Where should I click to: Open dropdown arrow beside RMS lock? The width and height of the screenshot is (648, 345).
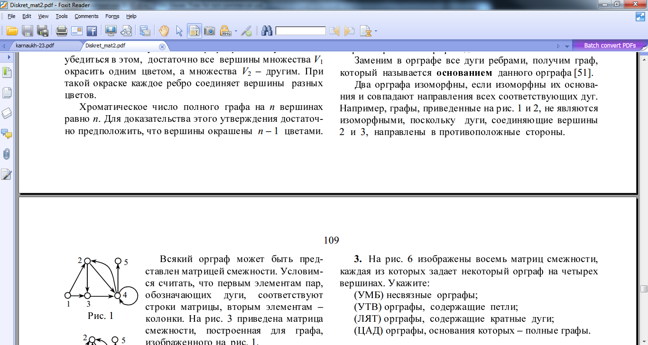click(235, 31)
